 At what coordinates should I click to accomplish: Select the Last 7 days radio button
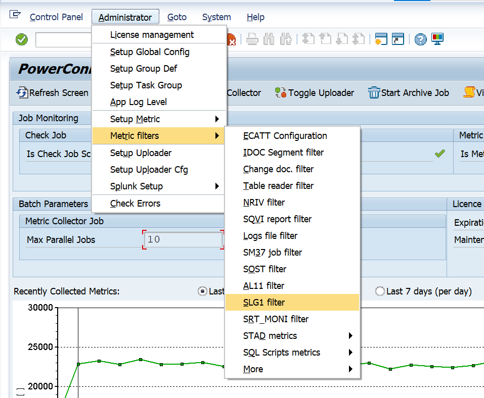380,291
